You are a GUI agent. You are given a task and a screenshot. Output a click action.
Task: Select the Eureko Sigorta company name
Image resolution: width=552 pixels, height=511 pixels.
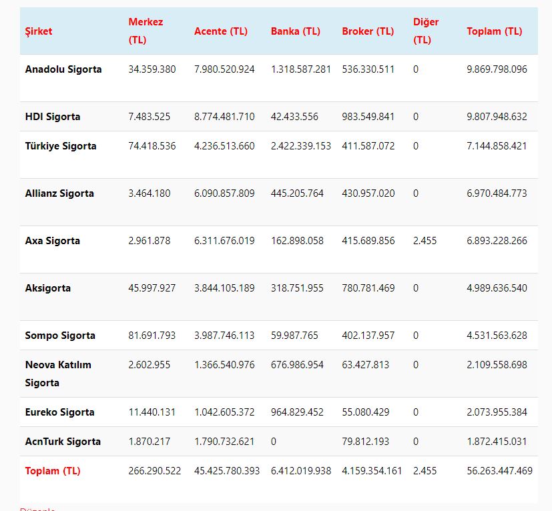[60, 412]
